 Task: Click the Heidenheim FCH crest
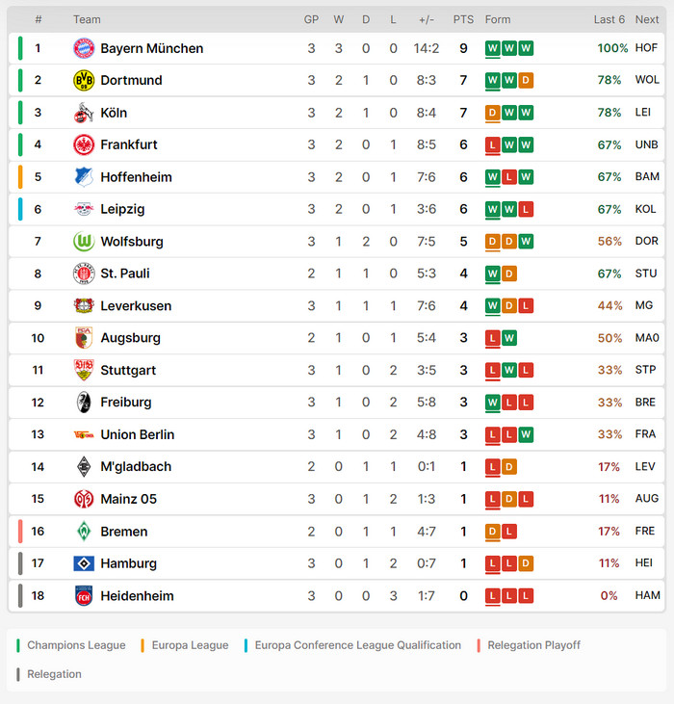[x=84, y=596]
